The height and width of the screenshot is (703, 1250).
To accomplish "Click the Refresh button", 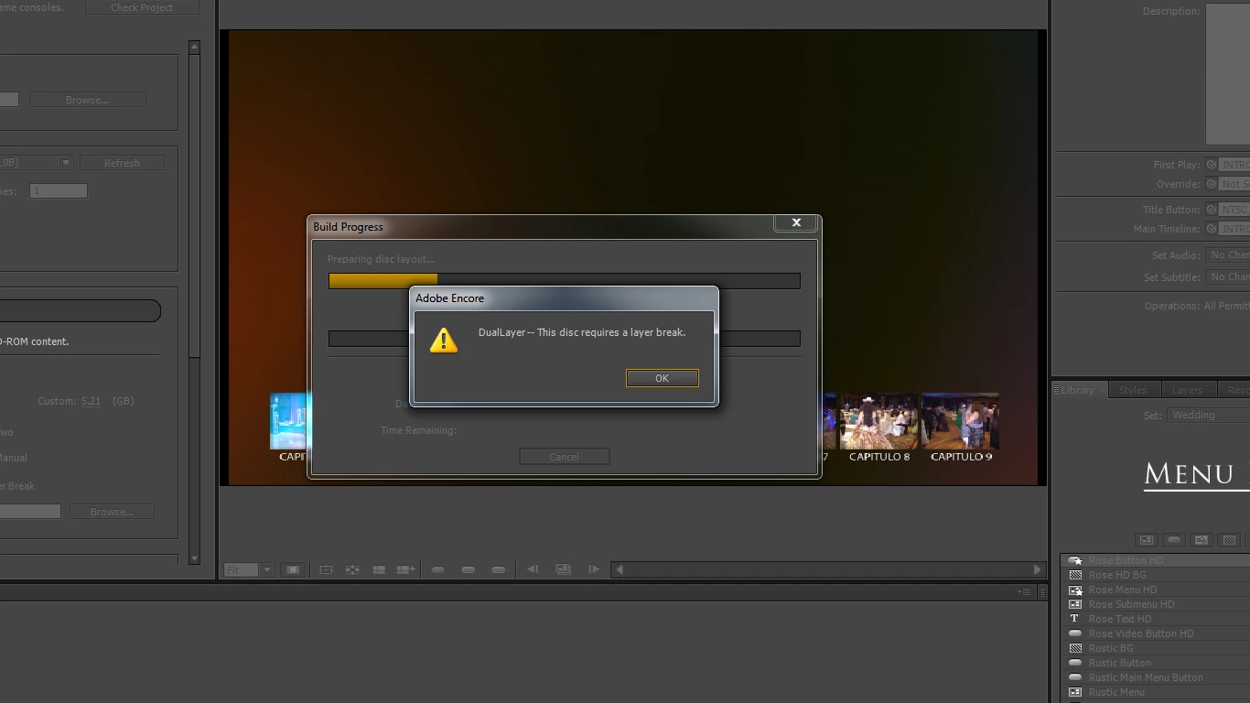I will [x=122, y=163].
